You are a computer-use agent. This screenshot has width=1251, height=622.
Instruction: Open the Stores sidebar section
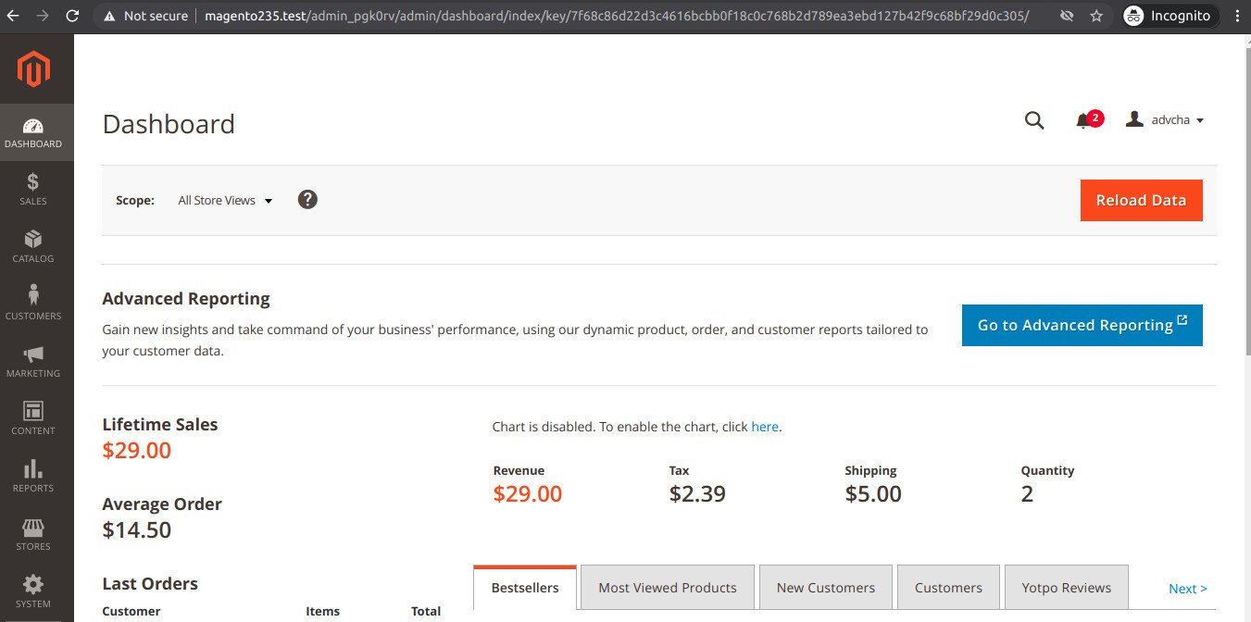click(x=33, y=534)
